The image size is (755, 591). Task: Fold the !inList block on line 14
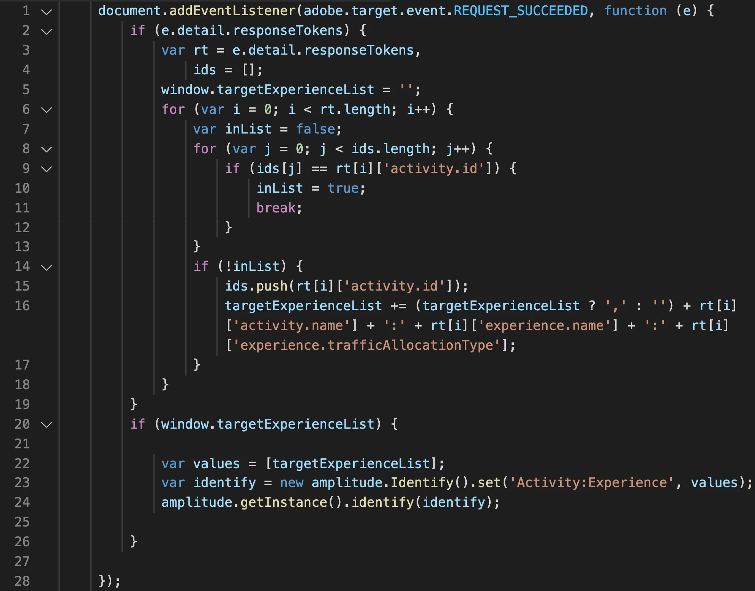tap(46, 268)
